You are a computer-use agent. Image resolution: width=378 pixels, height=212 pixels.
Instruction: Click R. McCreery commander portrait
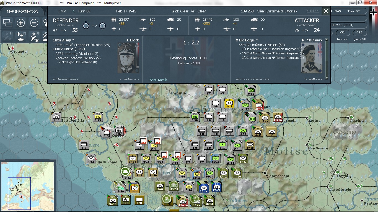pyautogui.click(x=312, y=58)
